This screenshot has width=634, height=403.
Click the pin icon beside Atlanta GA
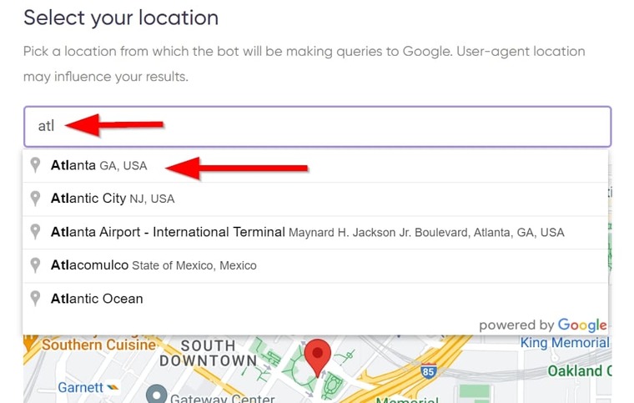click(x=36, y=165)
